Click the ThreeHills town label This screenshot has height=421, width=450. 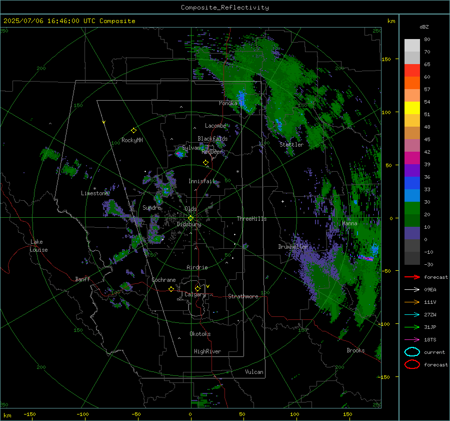click(x=251, y=219)
